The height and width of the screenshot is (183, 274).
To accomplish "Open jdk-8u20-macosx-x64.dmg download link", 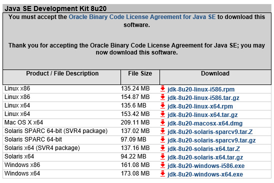I will [205, 123].
